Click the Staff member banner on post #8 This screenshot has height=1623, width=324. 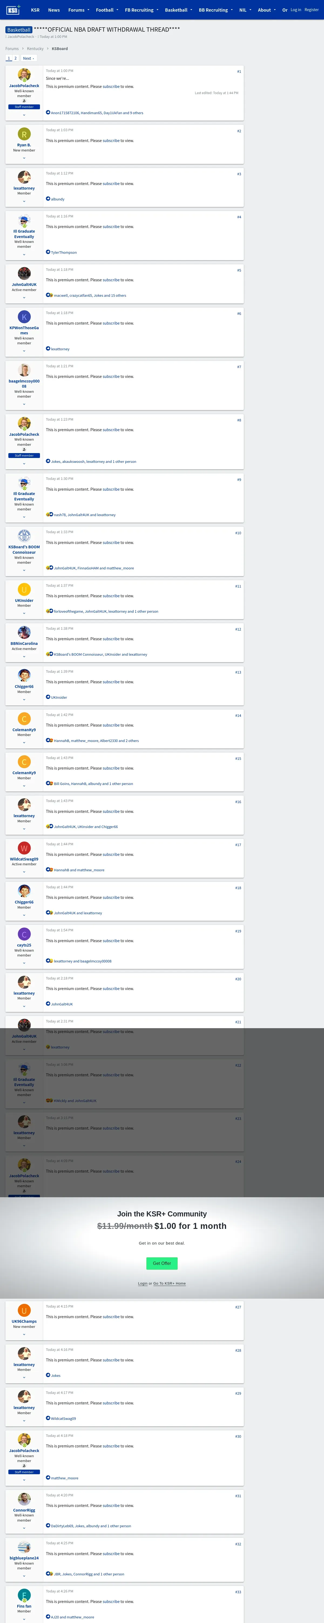24,456
